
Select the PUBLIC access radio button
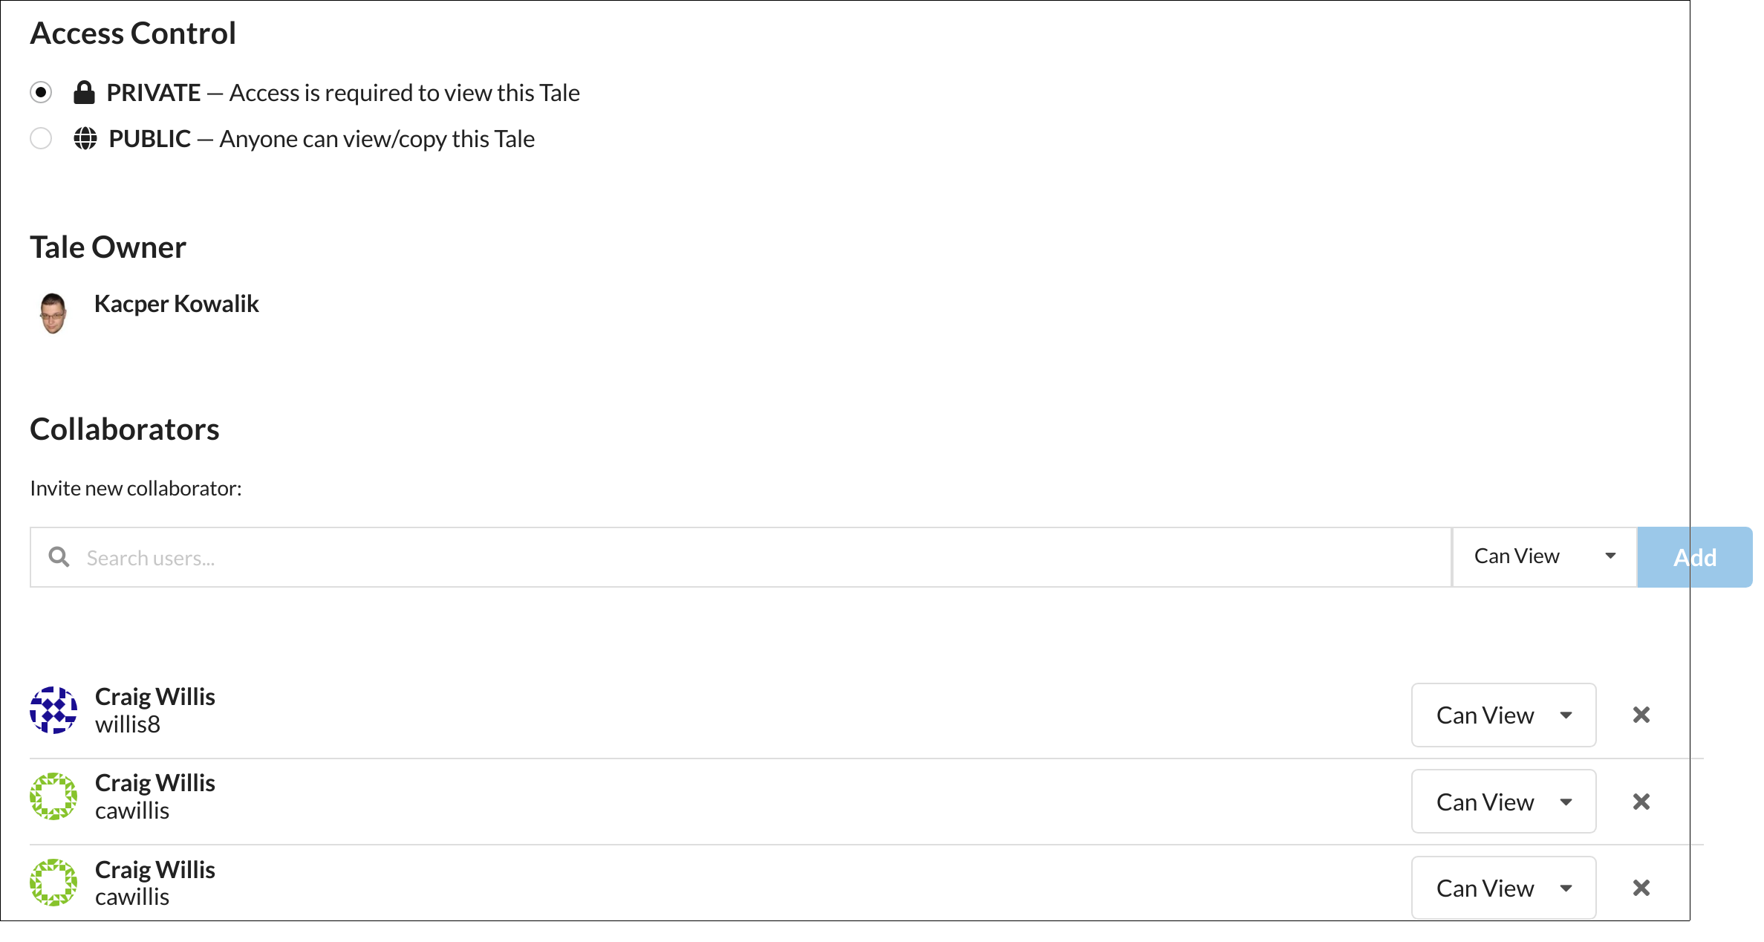point(42,138)
